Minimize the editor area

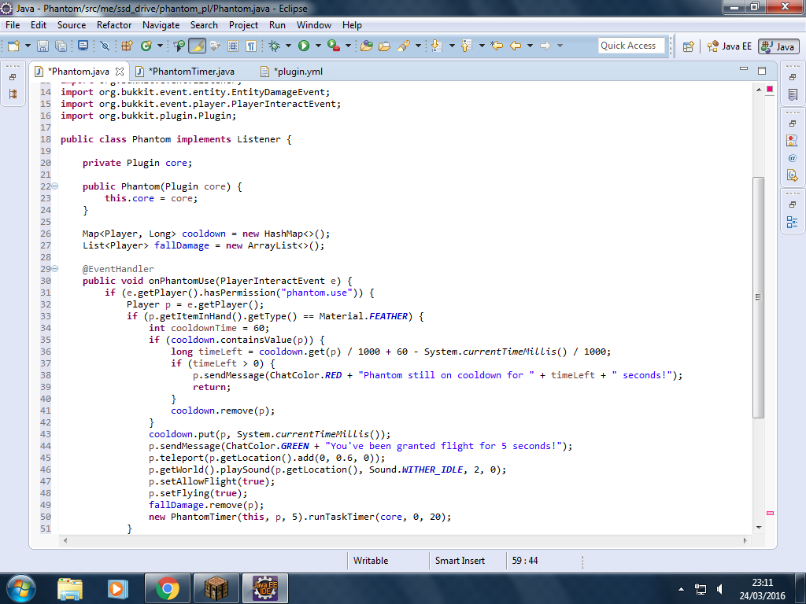(x=743, y=68)
